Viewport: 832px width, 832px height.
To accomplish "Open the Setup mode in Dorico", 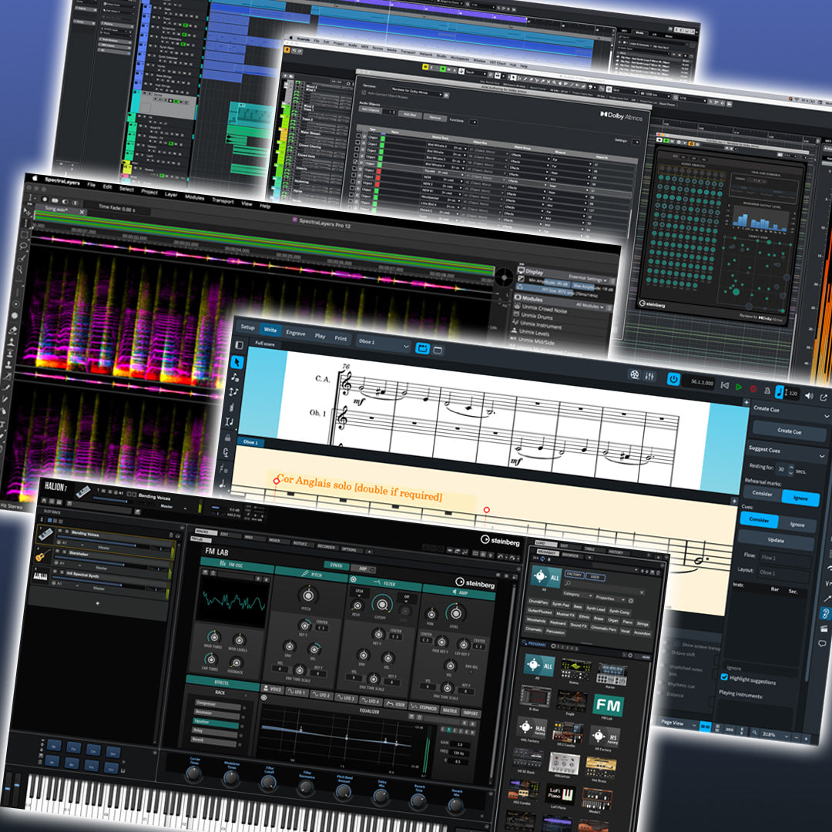I will tap(247, 327).
